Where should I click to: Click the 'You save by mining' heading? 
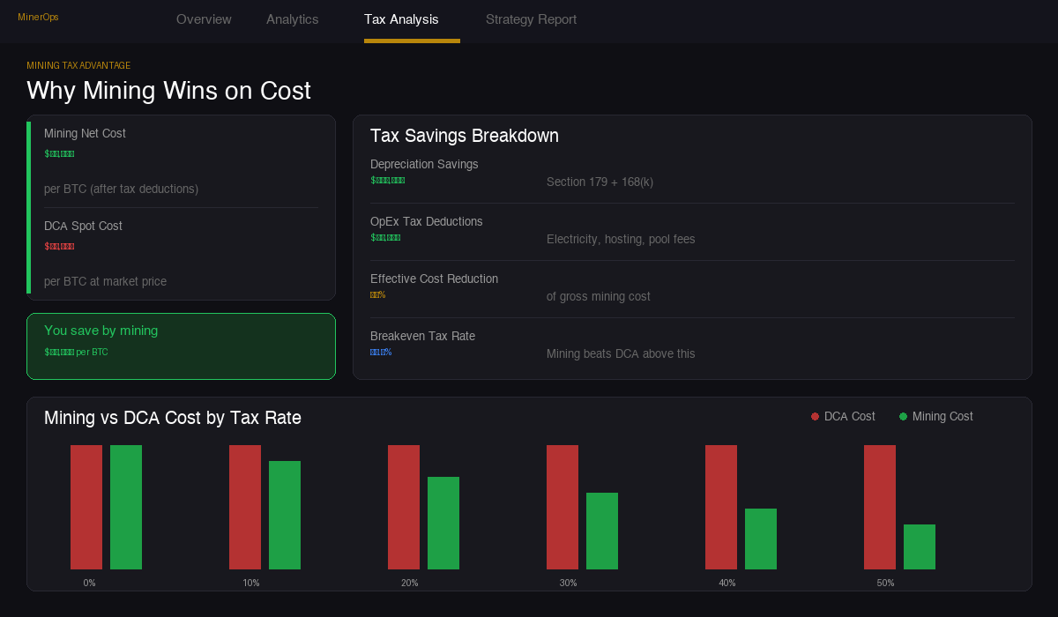coord(101,331)
